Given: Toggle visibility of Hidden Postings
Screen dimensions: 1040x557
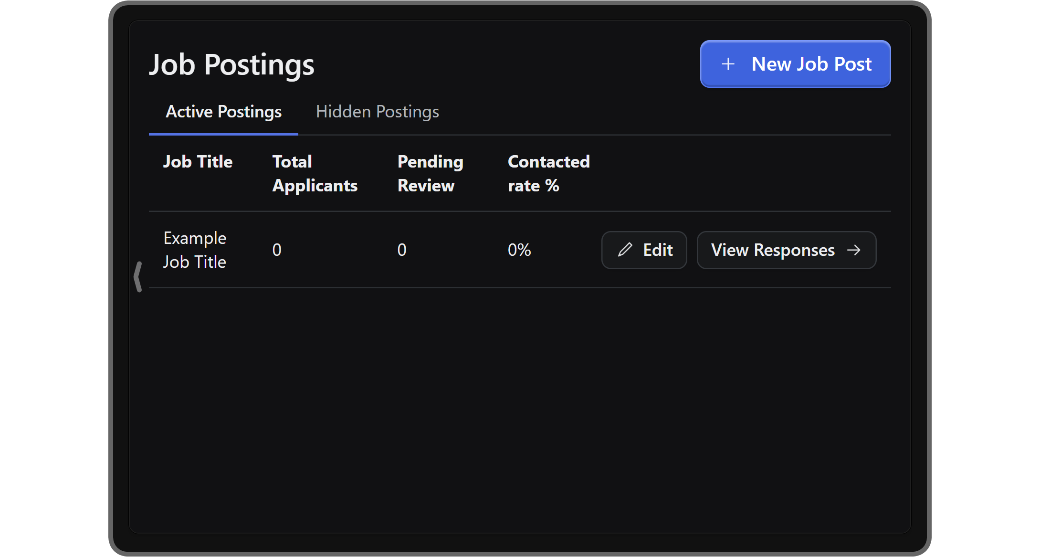Looking at the screenshot, I should 378,111.
